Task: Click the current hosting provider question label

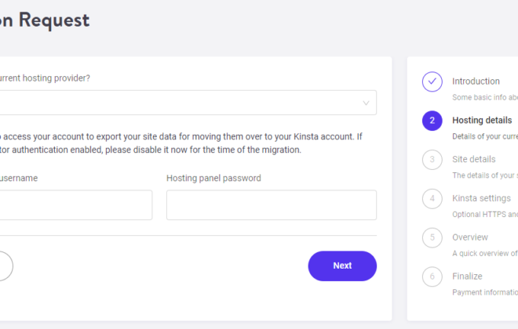Action: (x=45, y=78)
